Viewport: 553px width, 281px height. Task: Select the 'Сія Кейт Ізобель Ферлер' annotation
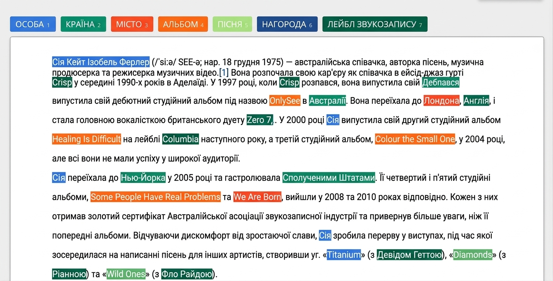tap(101, 62)
